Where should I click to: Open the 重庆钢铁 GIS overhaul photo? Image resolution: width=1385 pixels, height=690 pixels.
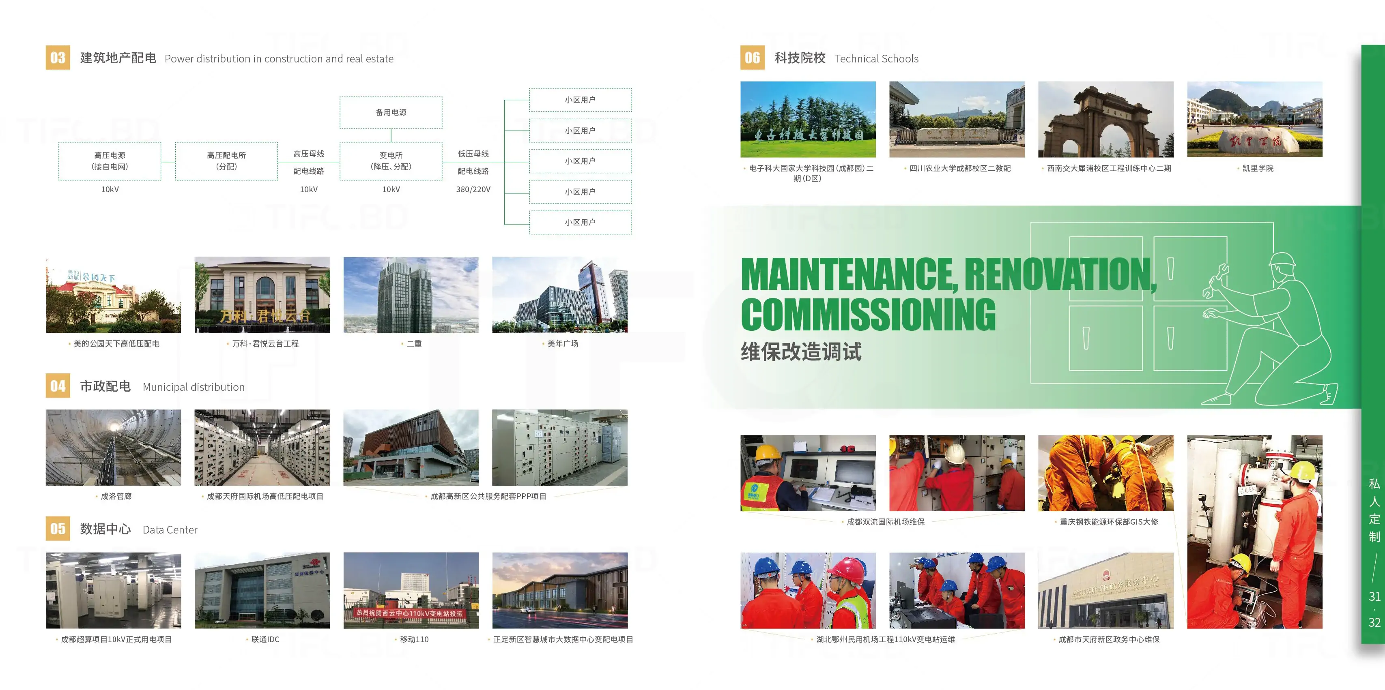[1105, 473]
